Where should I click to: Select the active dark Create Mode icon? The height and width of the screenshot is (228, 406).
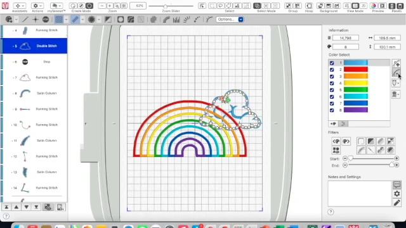pos(89,6)
